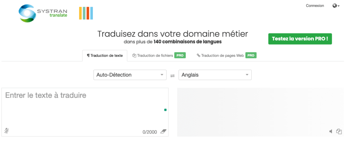The height and width of the screenshot is (146, 346).
Task: Open the Anglais target language dropdown
Action: (215, 75)
